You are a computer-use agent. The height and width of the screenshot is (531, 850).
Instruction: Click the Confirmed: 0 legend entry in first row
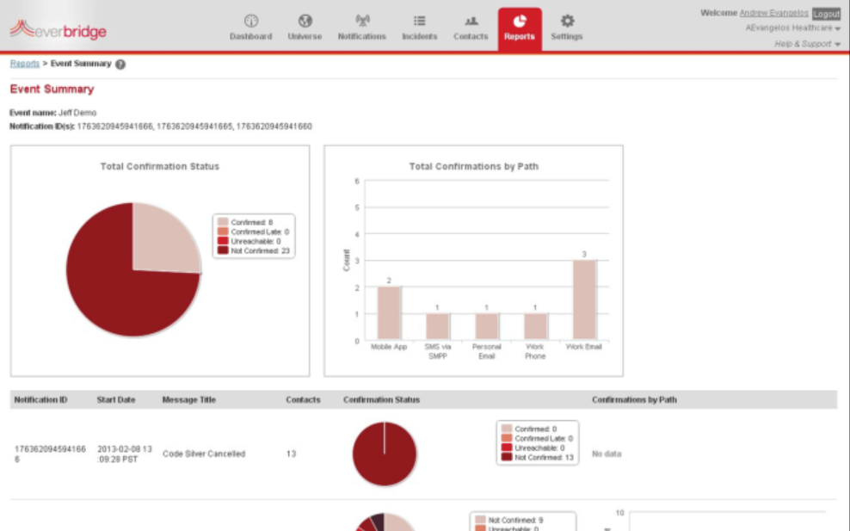tap(529, 429)
